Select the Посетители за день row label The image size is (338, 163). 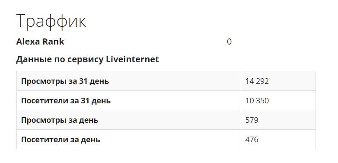61,140
